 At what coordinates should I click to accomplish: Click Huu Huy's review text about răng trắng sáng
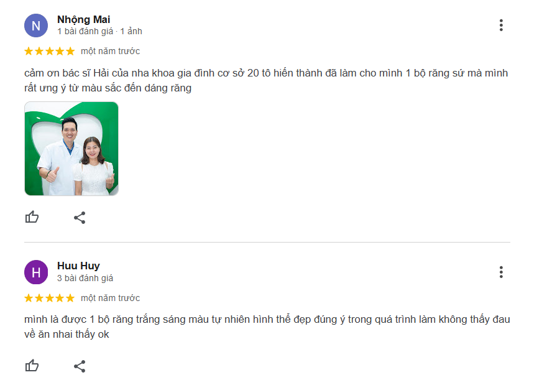[267, 327]
